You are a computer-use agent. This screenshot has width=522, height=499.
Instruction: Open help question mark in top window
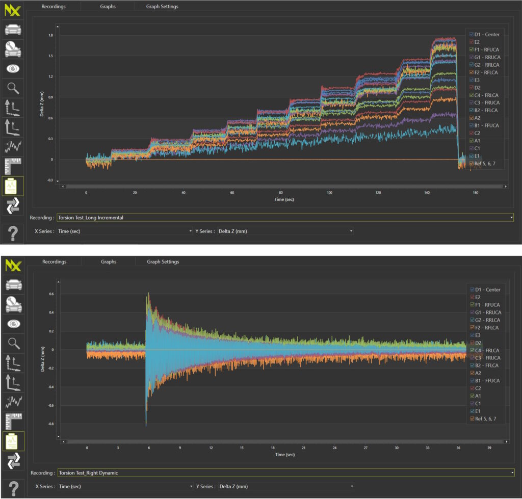13,233
